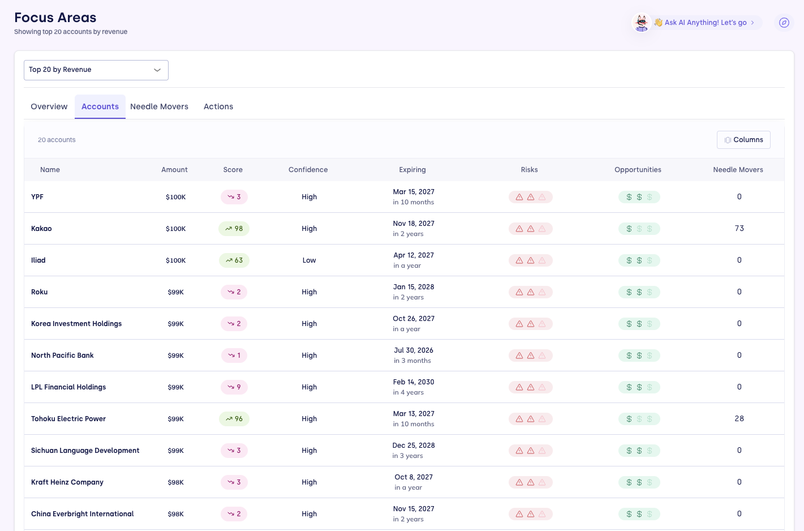Click the Confidence column header
The height and width of the screenshot is (531, 804).
coord(308,170)
